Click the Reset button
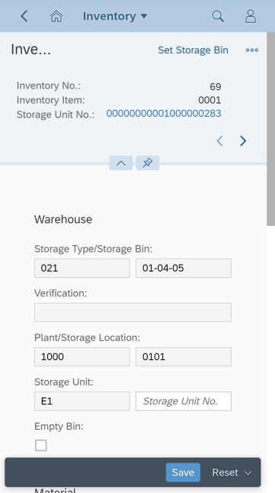275x493 pixels. click(225, 472)
